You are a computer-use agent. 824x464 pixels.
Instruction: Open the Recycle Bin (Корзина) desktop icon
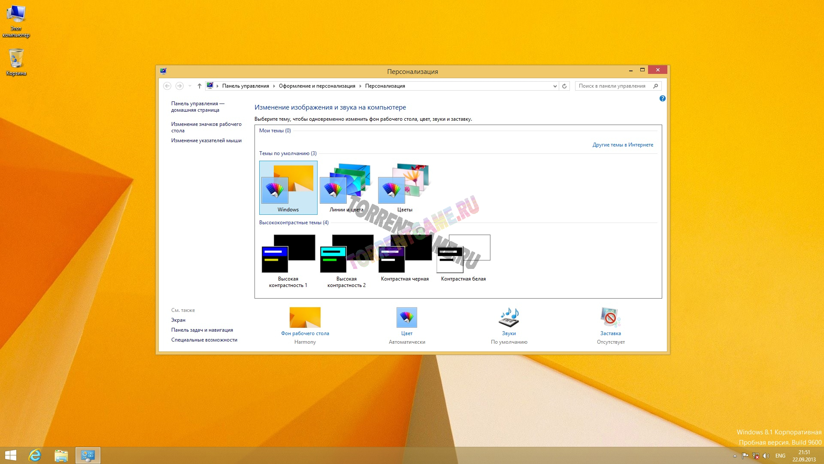pyautogui.click(x=16, y=59)
